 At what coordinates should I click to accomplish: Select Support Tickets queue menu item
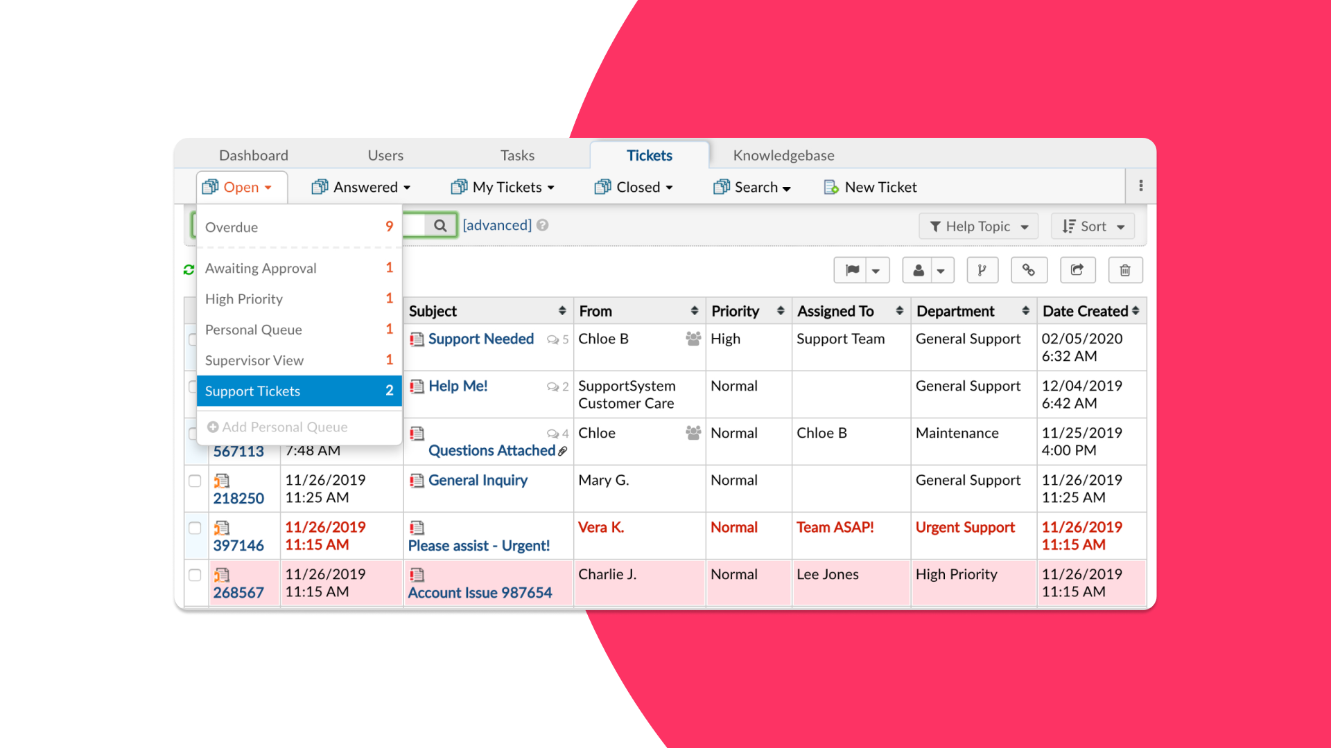[x=299, y=391]
